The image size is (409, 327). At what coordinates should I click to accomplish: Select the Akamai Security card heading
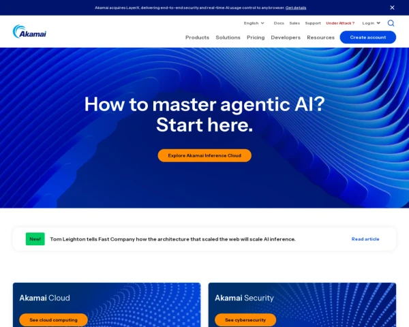tap(244, 298)
